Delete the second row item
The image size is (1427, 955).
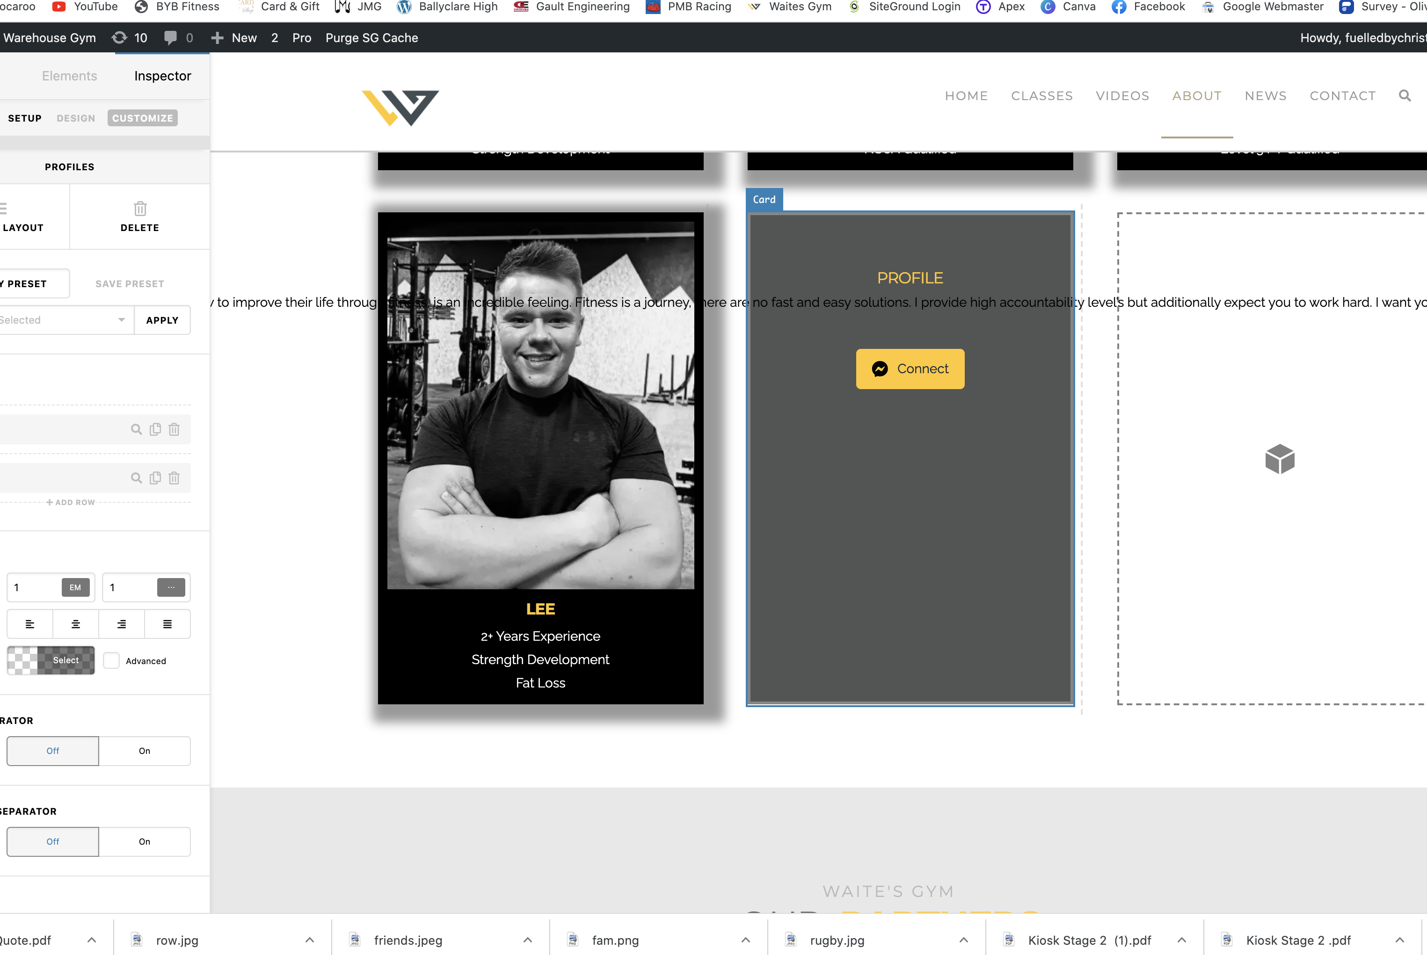(174, 478)
